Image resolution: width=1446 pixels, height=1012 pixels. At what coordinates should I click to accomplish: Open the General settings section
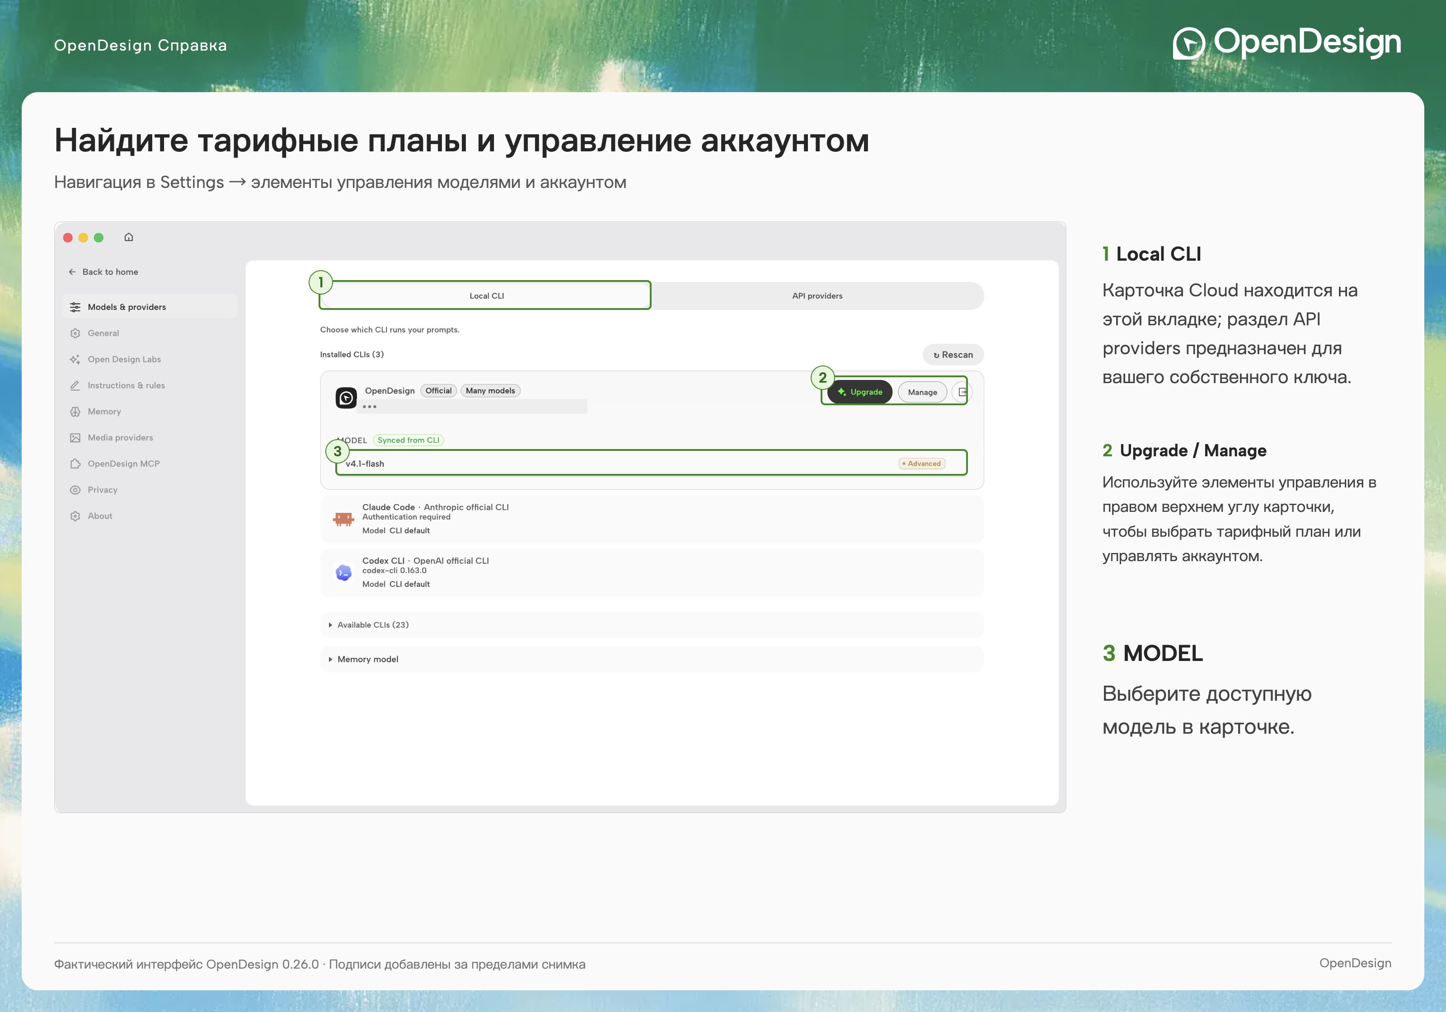pos(150,333)
